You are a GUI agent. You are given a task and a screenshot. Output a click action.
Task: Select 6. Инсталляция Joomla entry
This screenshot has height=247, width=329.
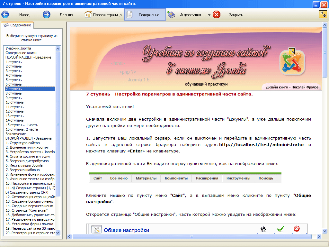click(30, 165)
